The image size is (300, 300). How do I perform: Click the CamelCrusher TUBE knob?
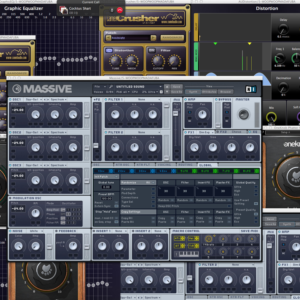116,61
